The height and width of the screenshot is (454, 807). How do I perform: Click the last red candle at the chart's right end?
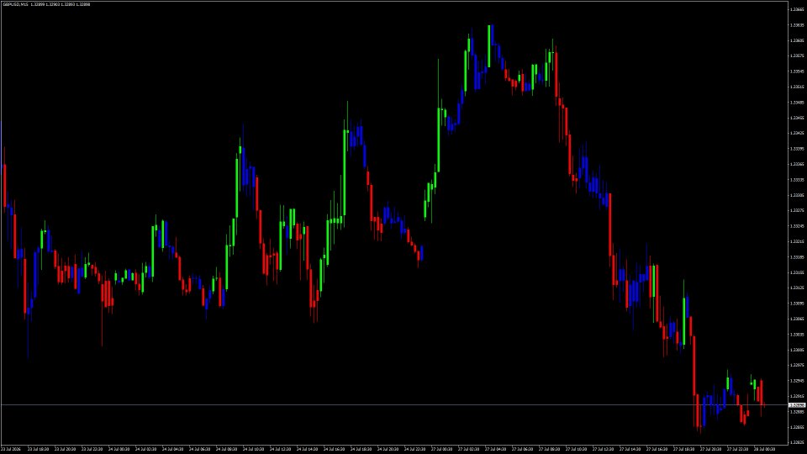(x=762, y=393)
